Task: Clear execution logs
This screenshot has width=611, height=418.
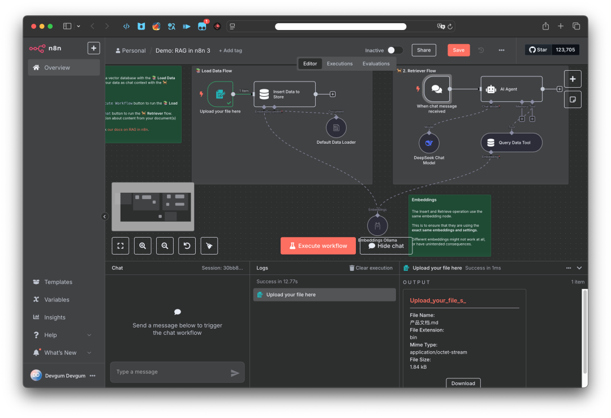Action: pyautogui.click(x=371, y=268)
